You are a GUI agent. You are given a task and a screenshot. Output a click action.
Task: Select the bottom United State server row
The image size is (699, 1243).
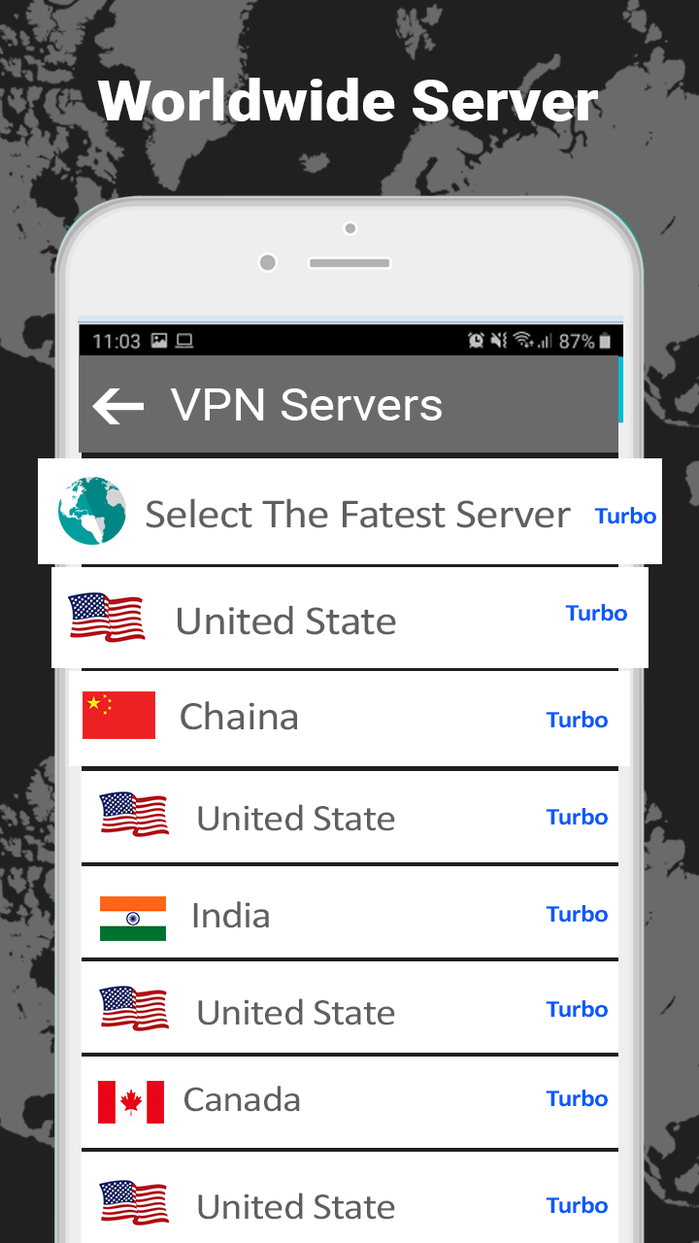point(349,1197)
